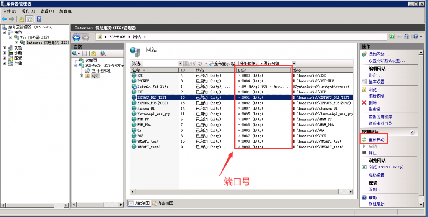Viewport: 428px width, 217px height.
Task: Click the blue question-mark Help icon in the MMC toolbar
Action: (39, 19)
